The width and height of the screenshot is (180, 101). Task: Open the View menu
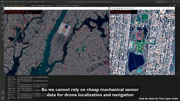pyautogui.click(x=22, y=2)
